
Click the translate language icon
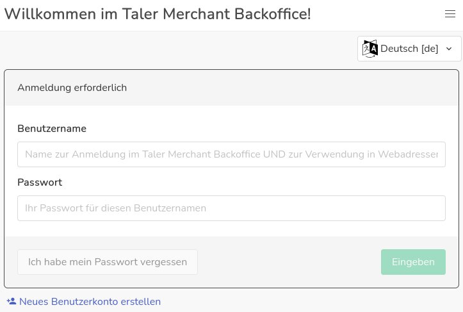point(370,49)
